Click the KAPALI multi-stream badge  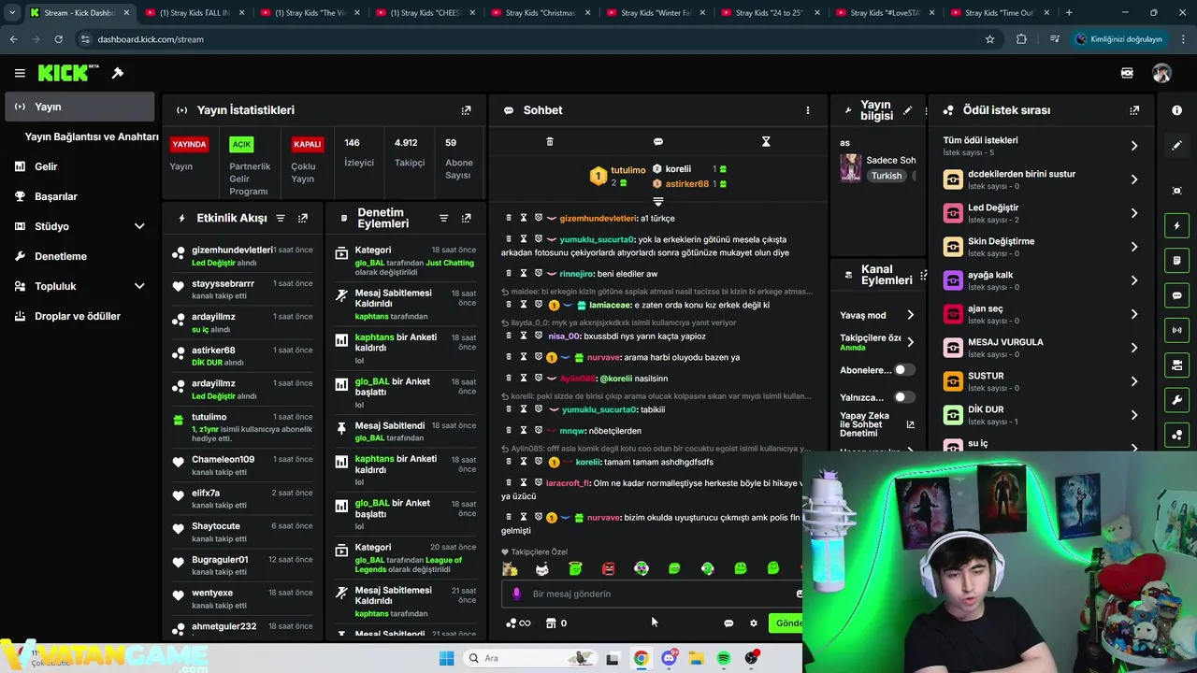308,145
